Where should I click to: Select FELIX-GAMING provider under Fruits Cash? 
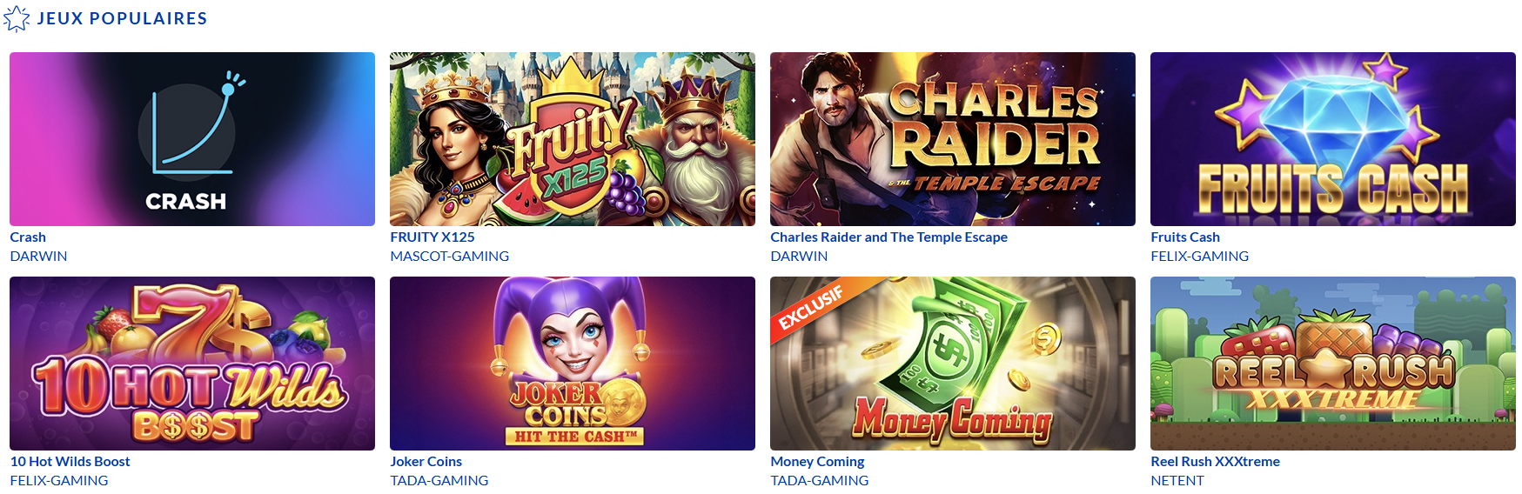click(1199, 256)
